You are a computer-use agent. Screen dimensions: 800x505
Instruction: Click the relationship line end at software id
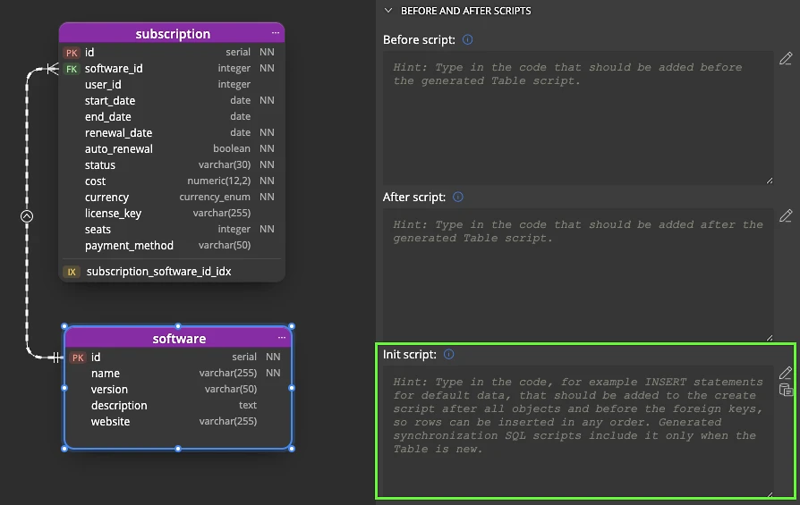pos(55,358)
